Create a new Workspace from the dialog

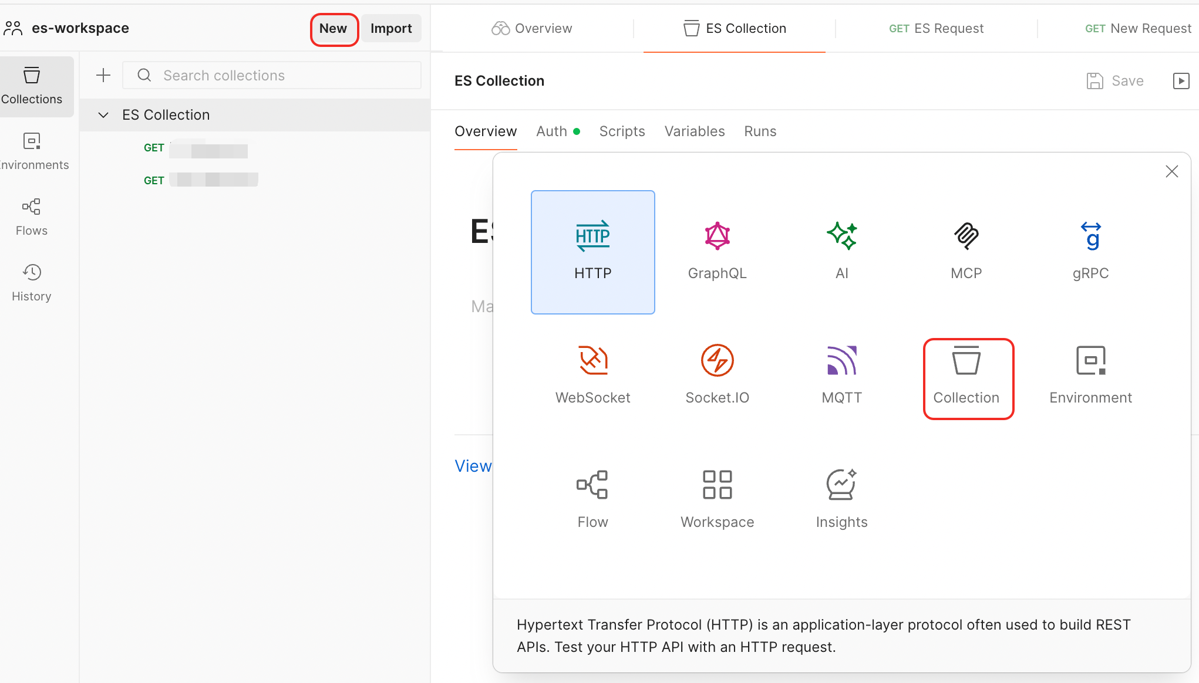[x=718, y=501]
